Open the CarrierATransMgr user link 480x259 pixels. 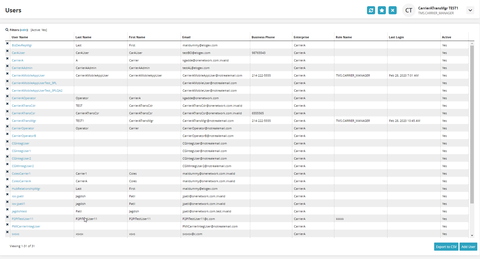(24, 121)
